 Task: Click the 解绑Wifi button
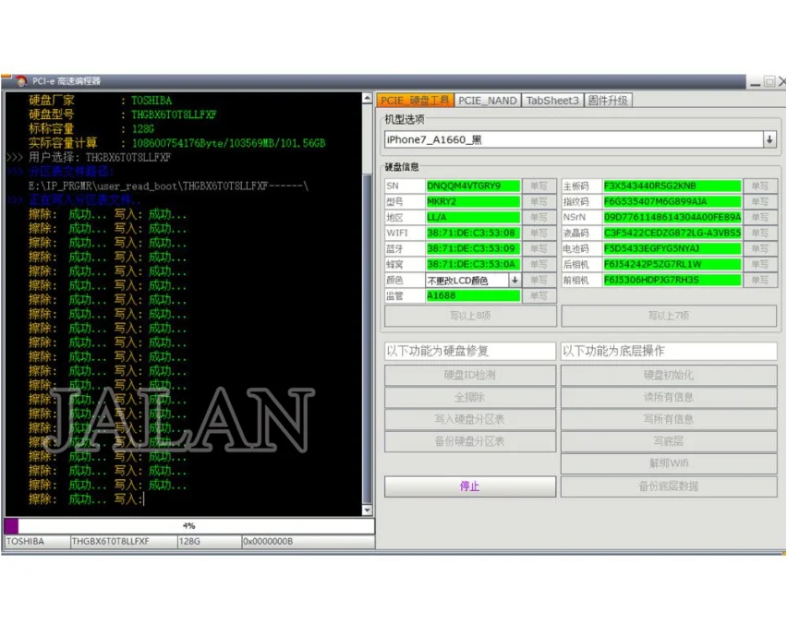coord(669,463)
